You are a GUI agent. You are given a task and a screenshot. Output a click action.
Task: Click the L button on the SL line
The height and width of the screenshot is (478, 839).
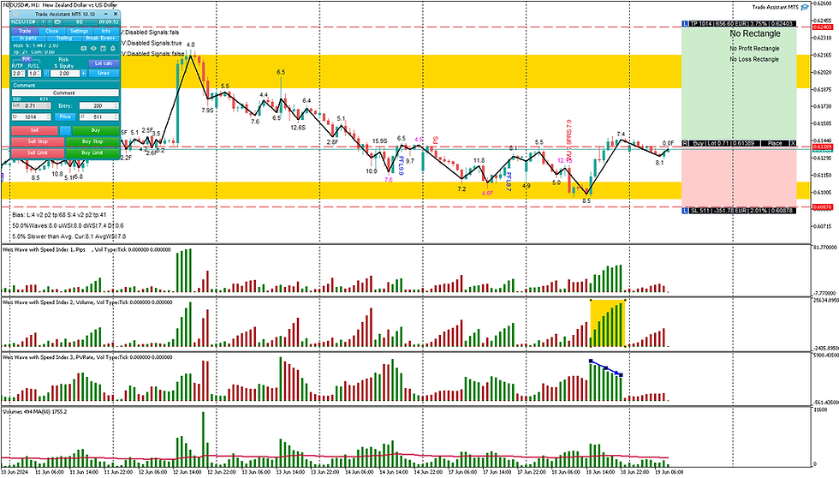685,211
